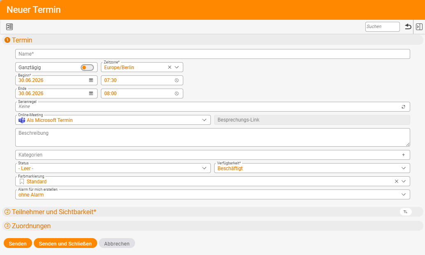Click the Senden button
Viewport: 425px width, 255px height.
click(18, 243)
